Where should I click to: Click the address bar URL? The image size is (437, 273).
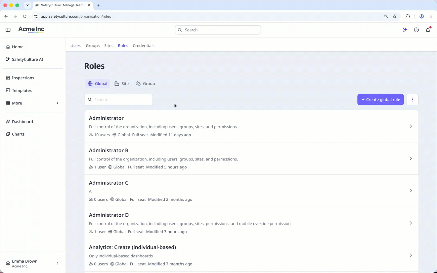click(76, 16)
